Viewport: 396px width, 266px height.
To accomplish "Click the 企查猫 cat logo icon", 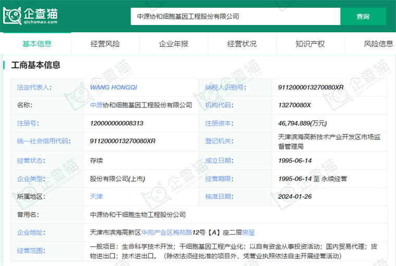I will pyautogui.click(x=12, y=16).
